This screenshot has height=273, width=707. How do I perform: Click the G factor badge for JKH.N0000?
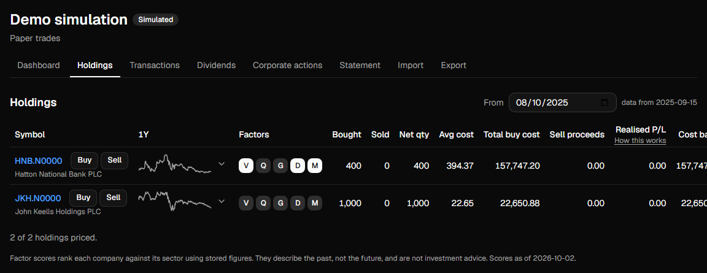[280, 203]
